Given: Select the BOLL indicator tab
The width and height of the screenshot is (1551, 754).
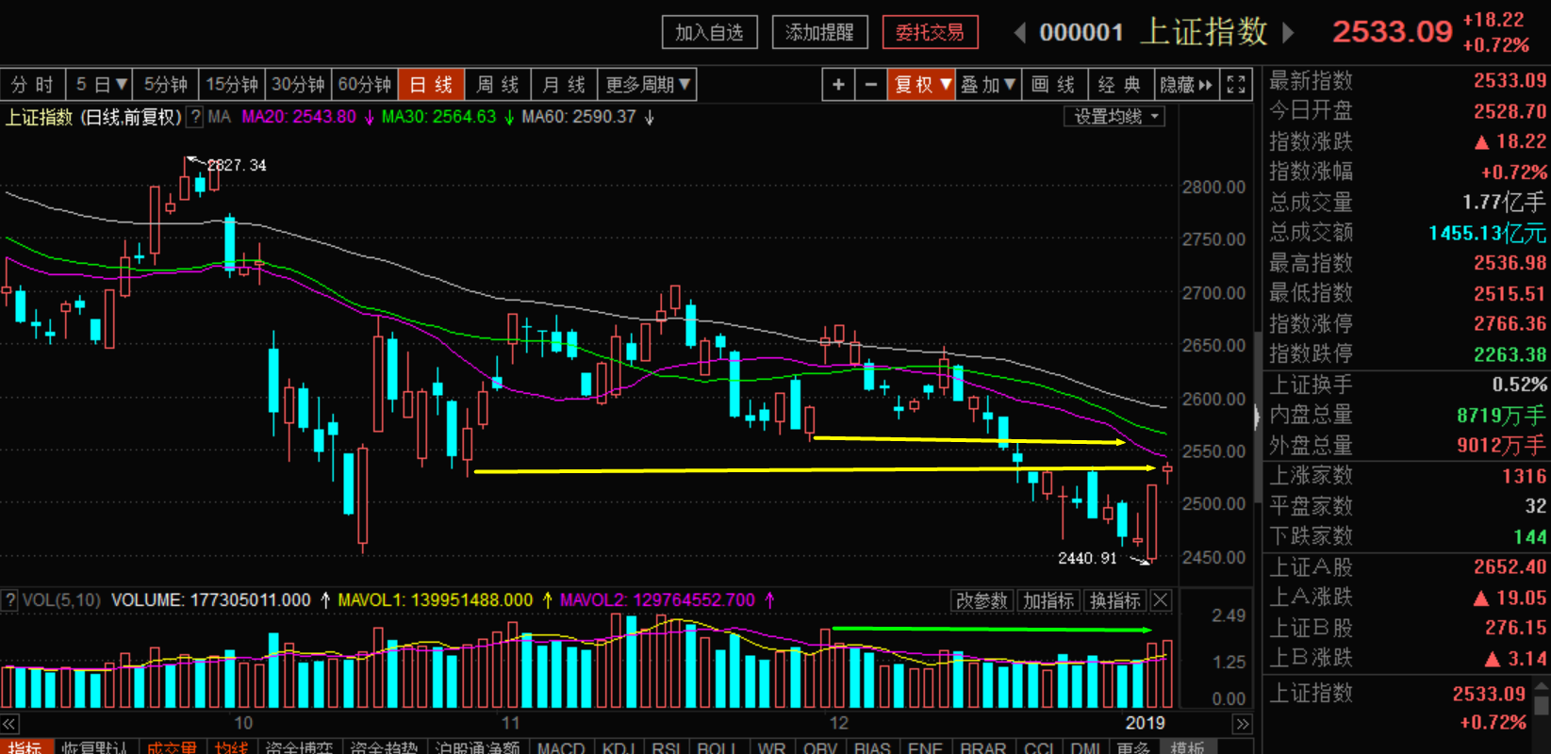Looking at the screenshot, I should 717,747.
